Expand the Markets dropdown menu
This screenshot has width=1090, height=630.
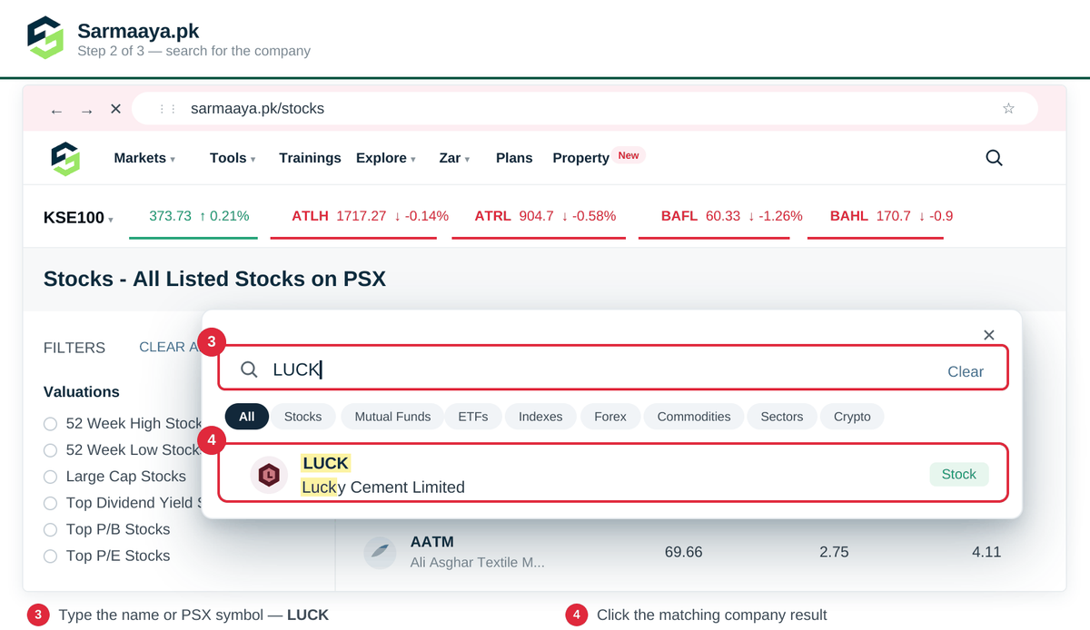(144, 158)
